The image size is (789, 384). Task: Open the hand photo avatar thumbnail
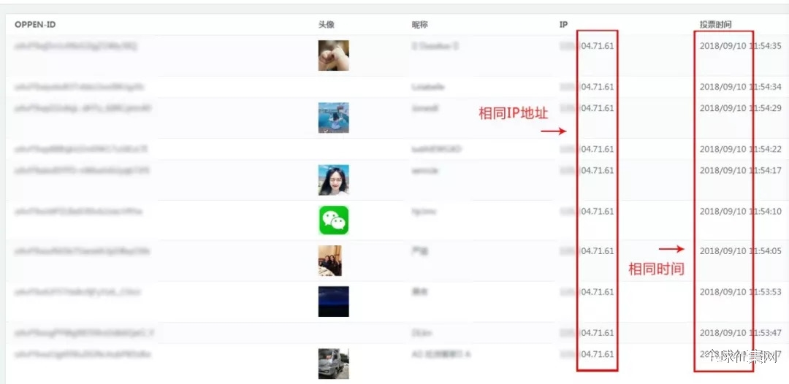[x=334, y=55]
